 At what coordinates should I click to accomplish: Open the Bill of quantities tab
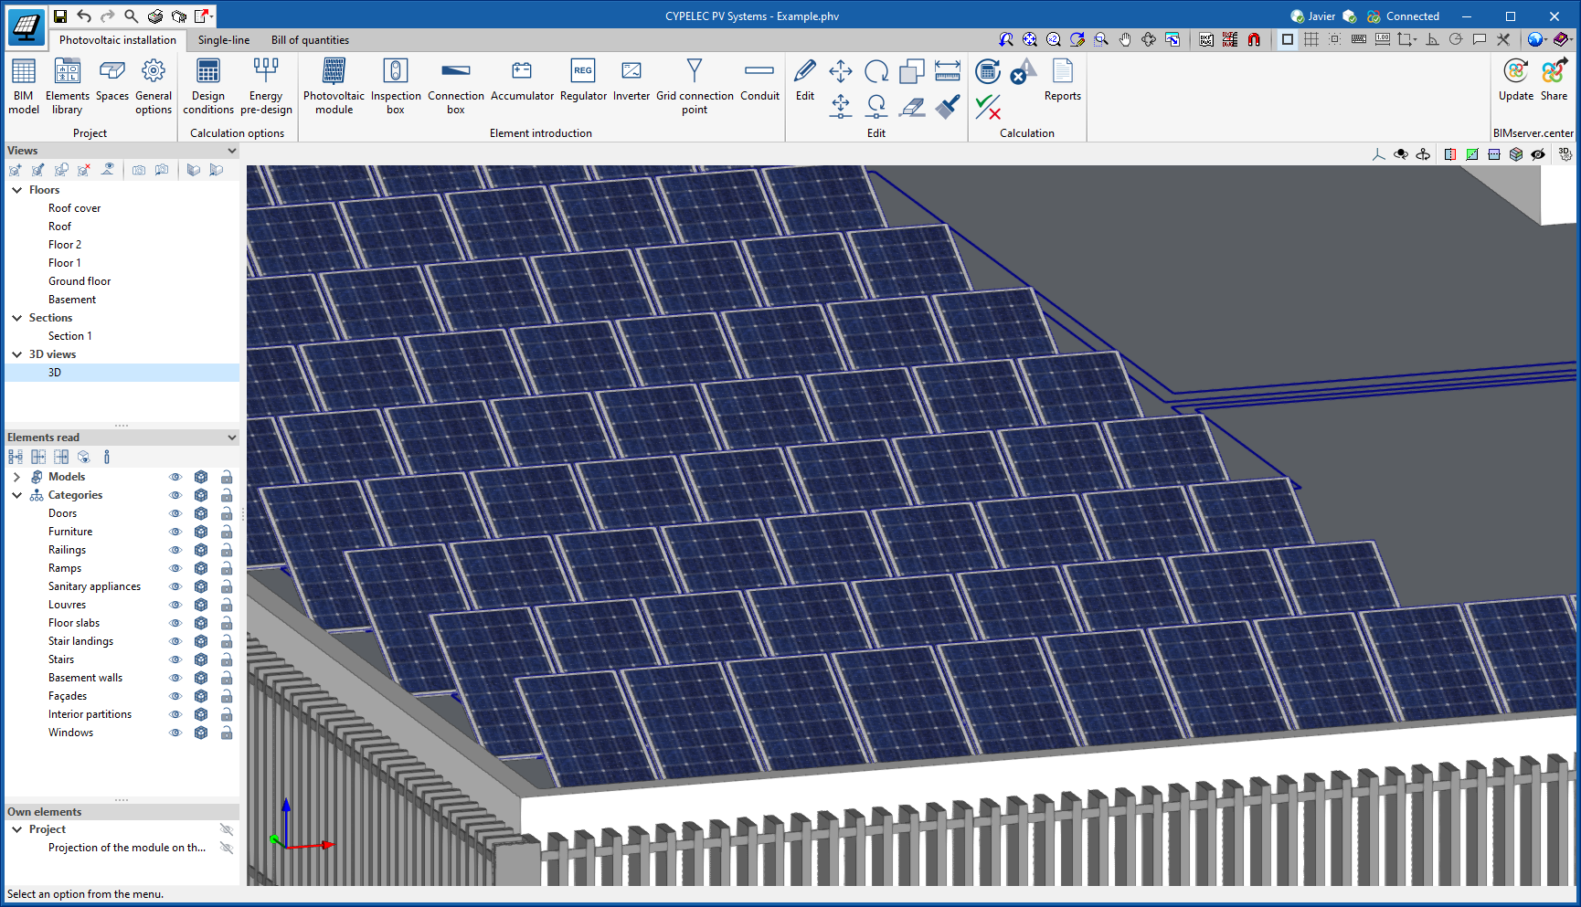click(x=309, y=40)
